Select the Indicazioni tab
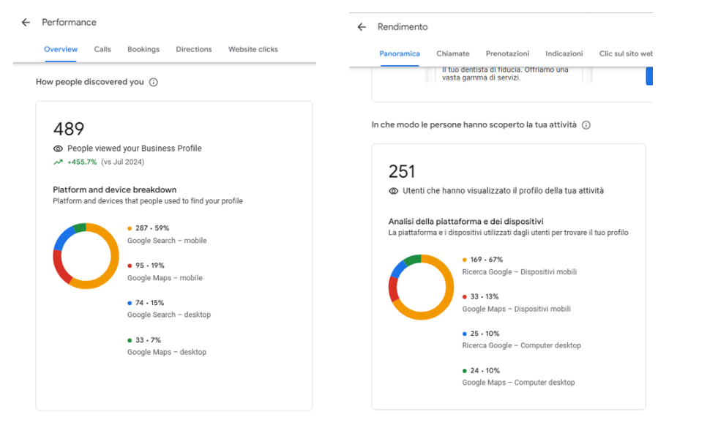This screenshot has height=428, width=718. (564, 53)
